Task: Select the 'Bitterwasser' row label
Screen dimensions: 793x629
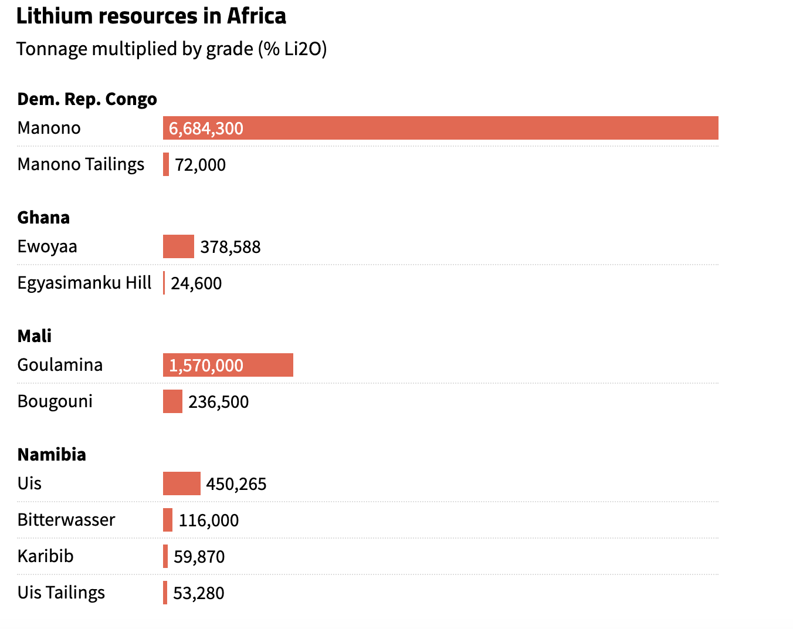Action: (x=66, y=520)
